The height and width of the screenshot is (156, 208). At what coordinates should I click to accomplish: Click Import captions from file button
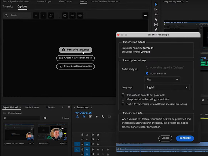[x=76, y=66]
